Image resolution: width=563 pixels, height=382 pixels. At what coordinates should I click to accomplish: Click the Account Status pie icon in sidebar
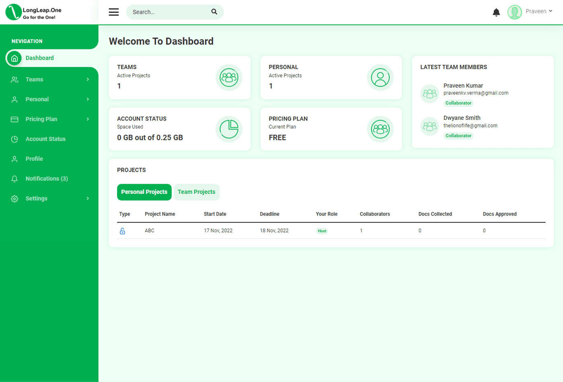click(x=14, y=139)
